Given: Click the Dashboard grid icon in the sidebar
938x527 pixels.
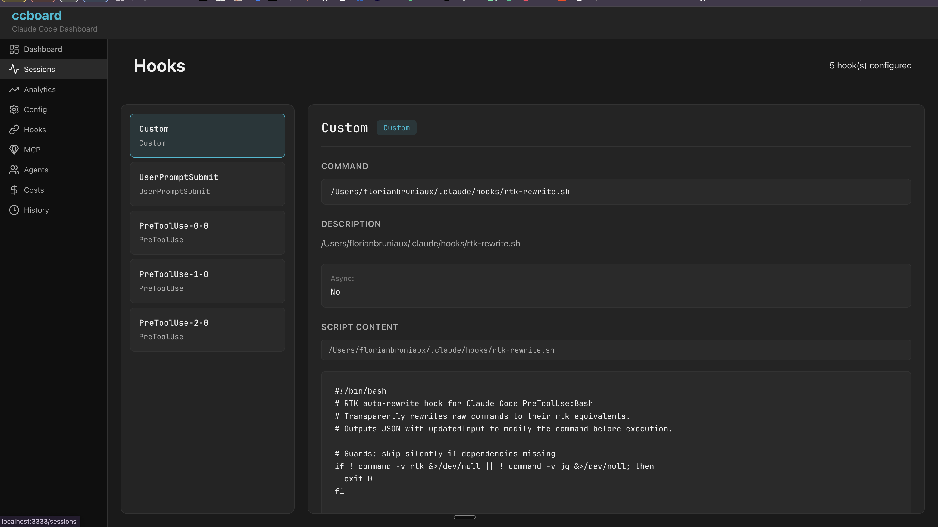Looking at the screenshot, I should (14, 49).
